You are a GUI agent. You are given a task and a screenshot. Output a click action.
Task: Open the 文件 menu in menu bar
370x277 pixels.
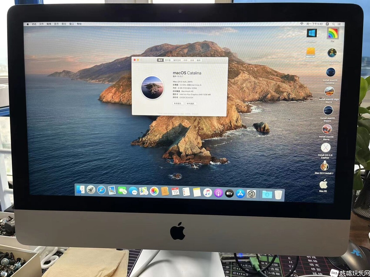(x=42, y=24)
